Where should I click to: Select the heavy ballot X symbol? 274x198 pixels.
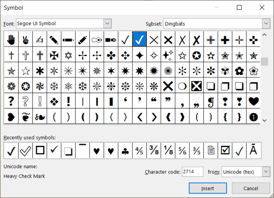point(196,39)
